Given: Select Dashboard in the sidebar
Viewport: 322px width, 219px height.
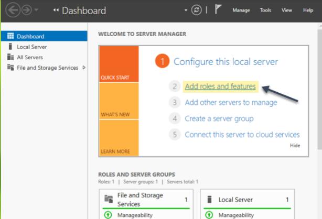Looking at the screenshot, I should point(44,36).
